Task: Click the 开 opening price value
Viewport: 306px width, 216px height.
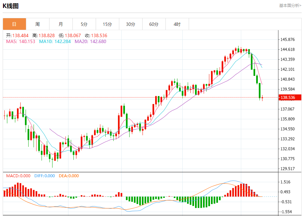Action: tap(20, 35)
